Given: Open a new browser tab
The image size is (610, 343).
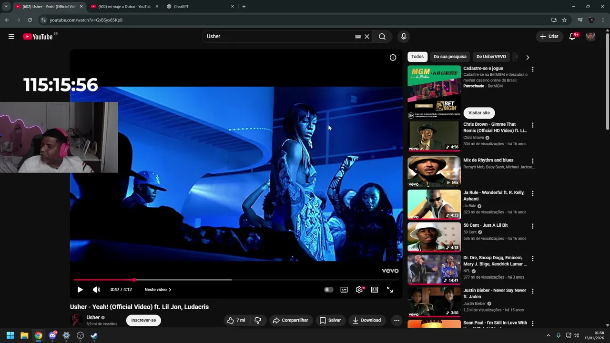Looking at the screenshot, I should pyautogui.click(x=244, y=7).
